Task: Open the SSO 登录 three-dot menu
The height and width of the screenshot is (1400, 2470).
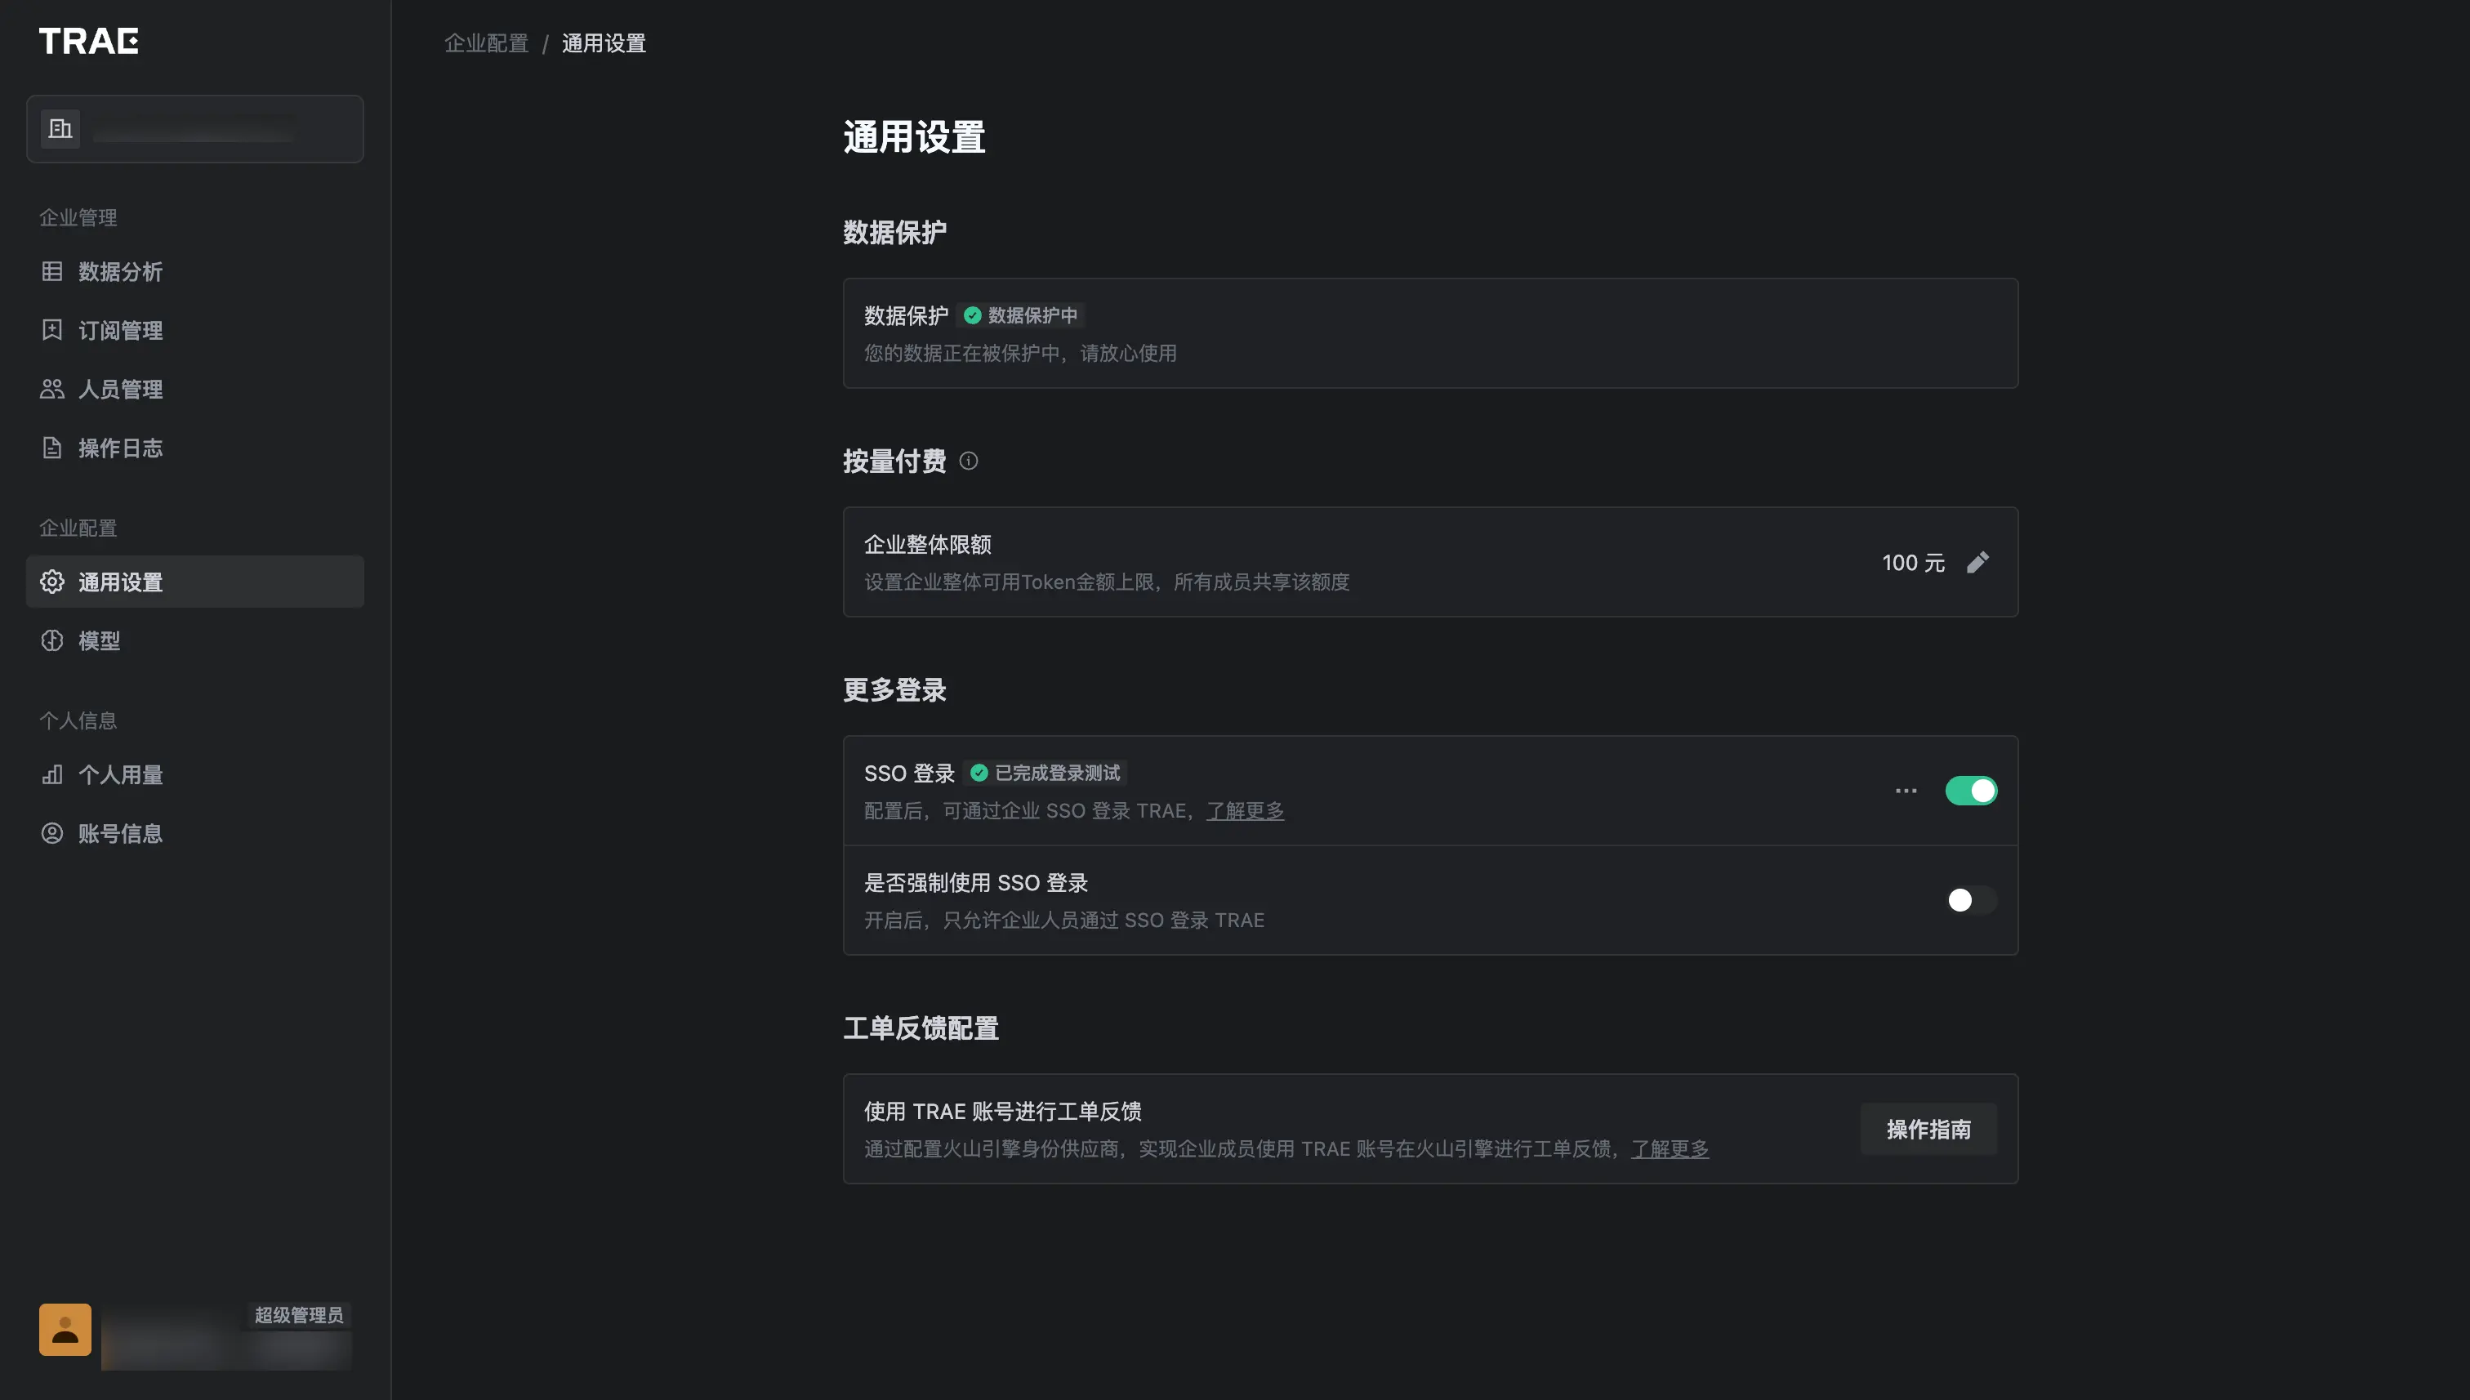Action: point(1906,791)
